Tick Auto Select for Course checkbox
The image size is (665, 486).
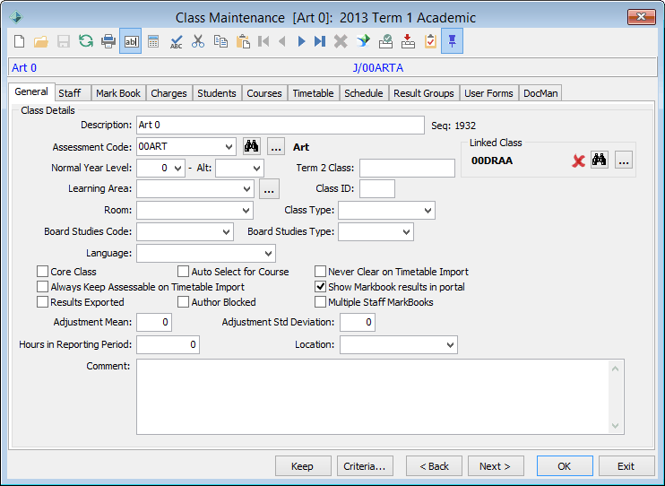coord(183,271)
